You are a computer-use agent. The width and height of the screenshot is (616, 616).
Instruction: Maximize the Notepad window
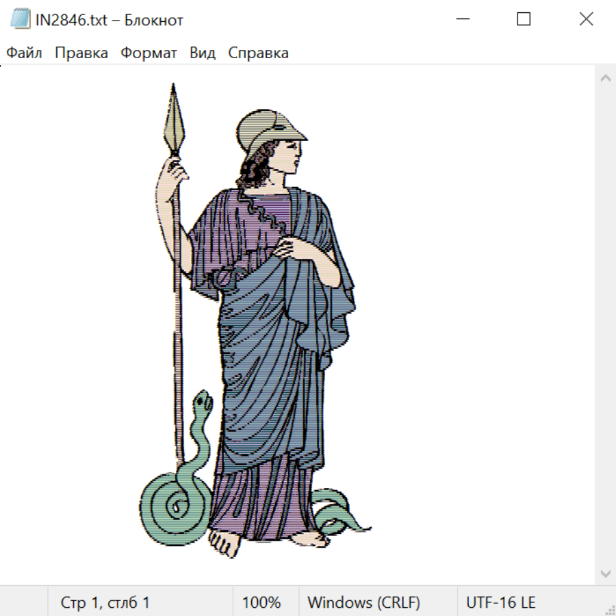(524, 19)
